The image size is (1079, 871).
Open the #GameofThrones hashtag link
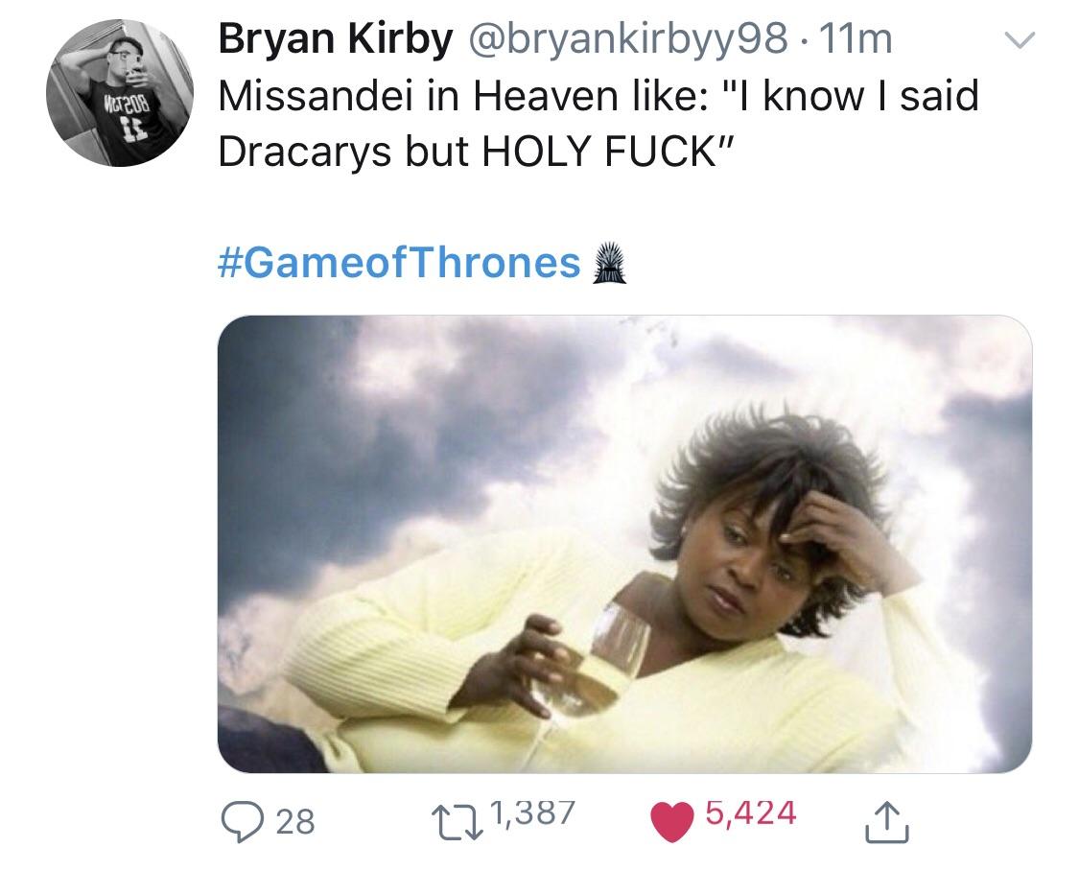(399, 263)
